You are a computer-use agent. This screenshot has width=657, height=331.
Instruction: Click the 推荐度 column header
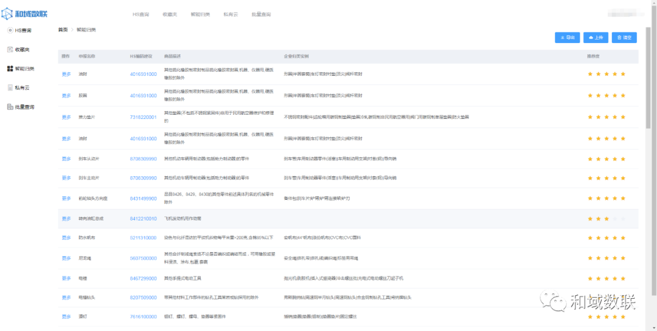tap(593, 56)
